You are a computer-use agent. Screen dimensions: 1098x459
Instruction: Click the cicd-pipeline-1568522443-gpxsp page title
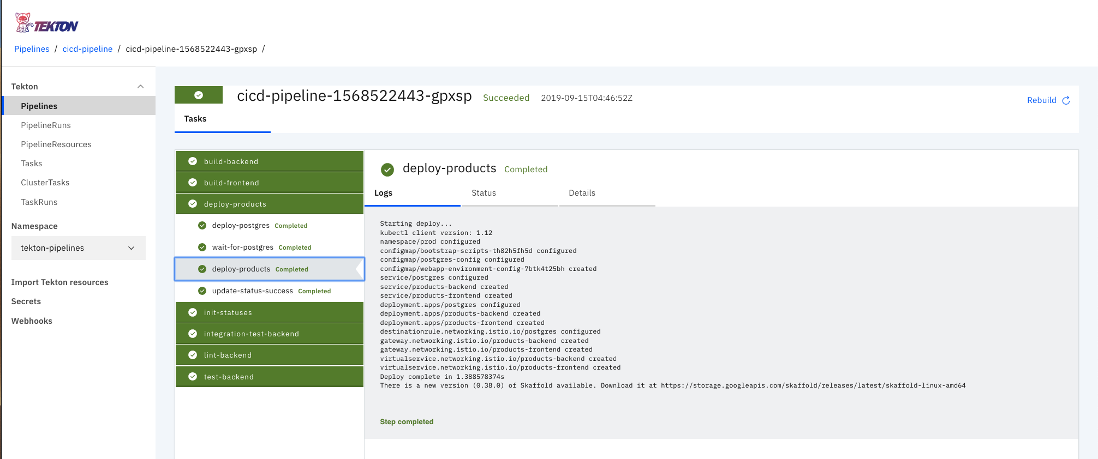354,96
